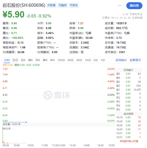147x148 pixels.
Task: Click the 卖2 order row at 5.91
Action: point(128,86)
